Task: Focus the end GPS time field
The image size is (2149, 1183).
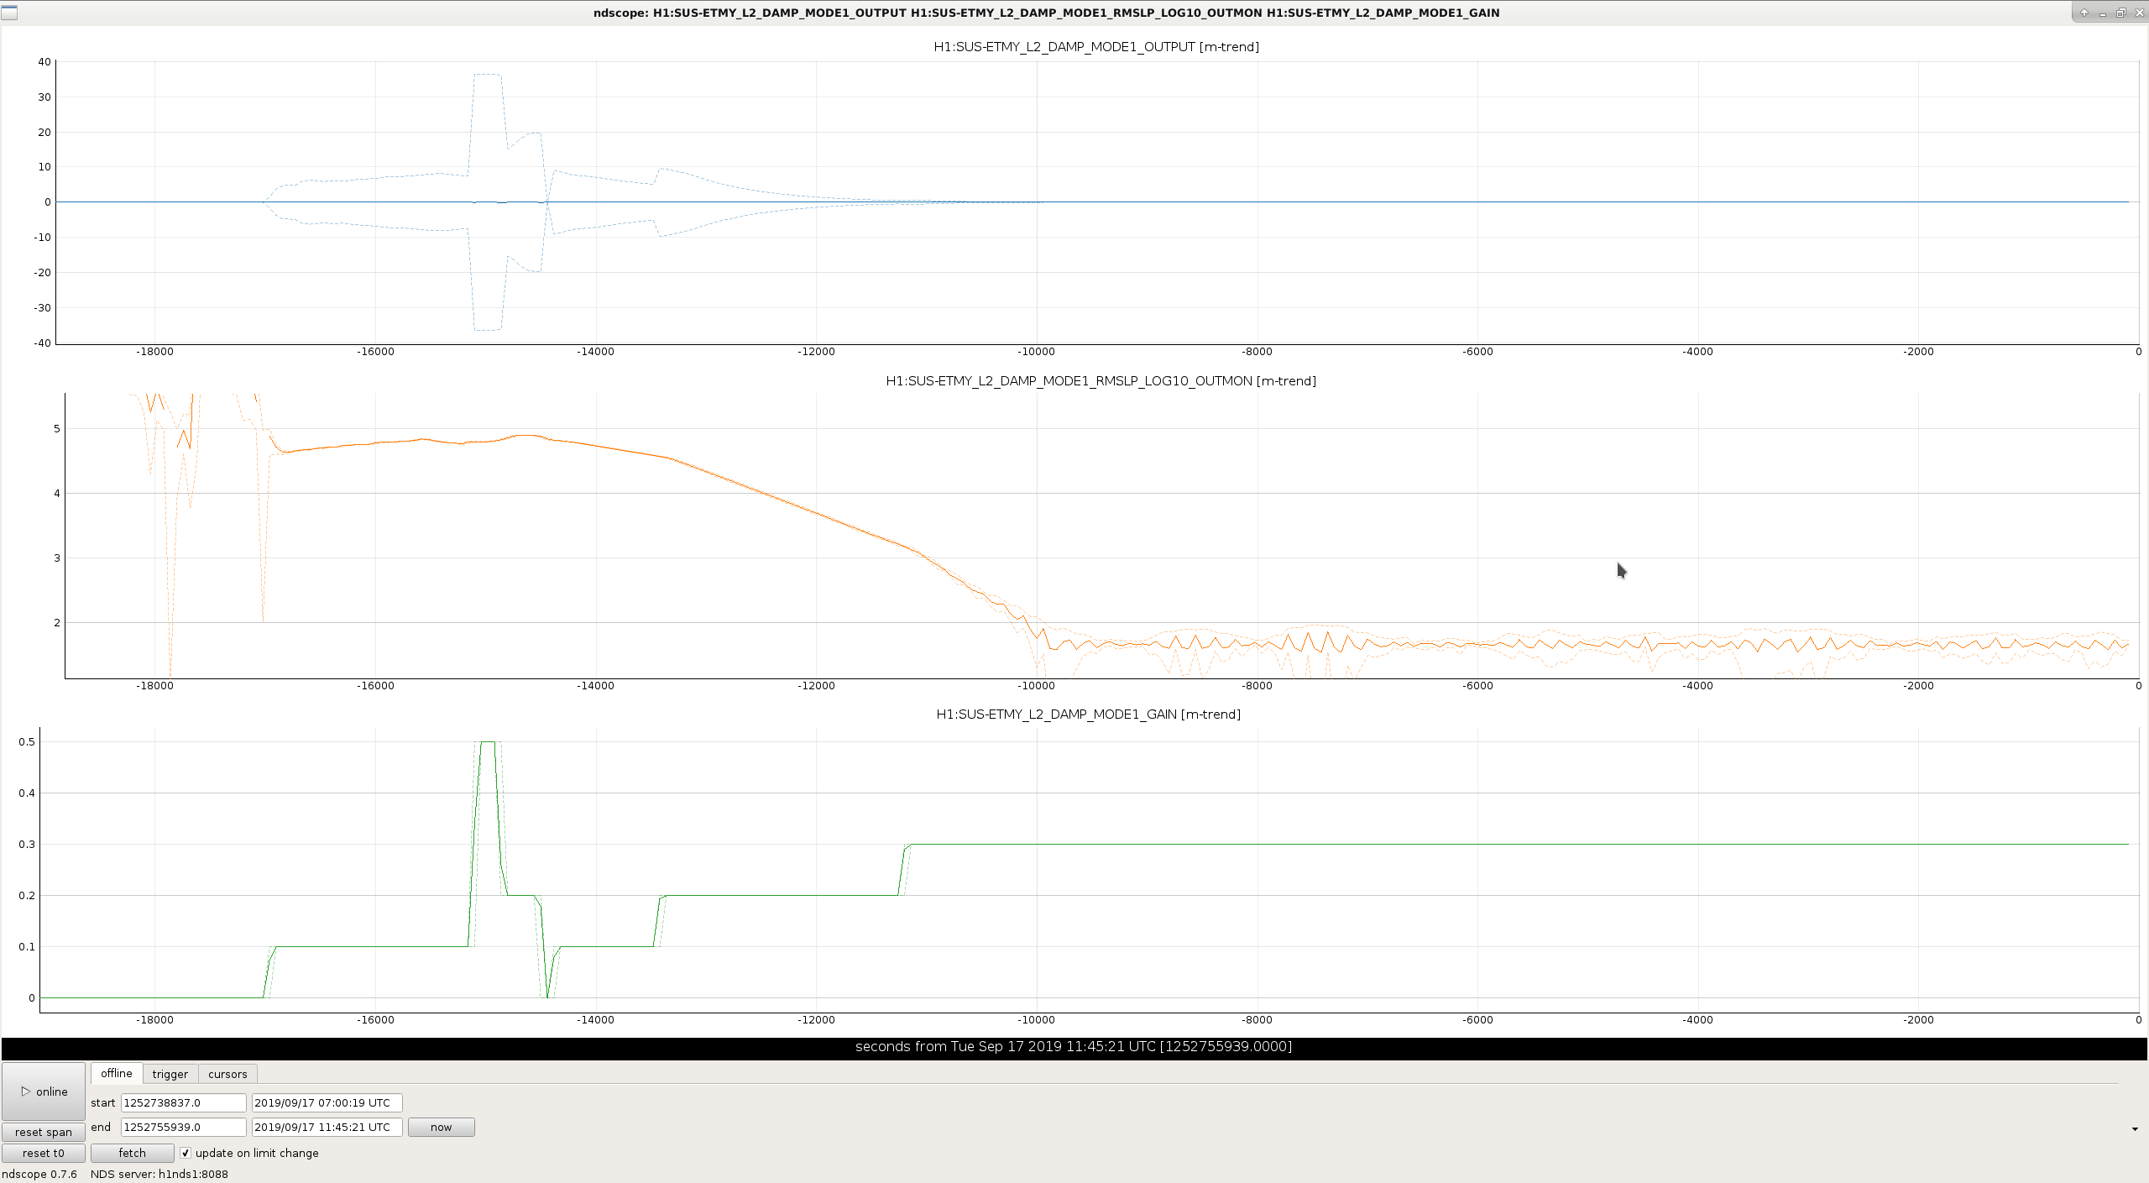Action: [184, 1127]
